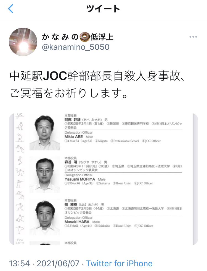Tap the bottom dancer pictogram above ダンススポーツ
The width and height of the screenshot is (207, 271).
pyautogui.click(x=20, y=229)
